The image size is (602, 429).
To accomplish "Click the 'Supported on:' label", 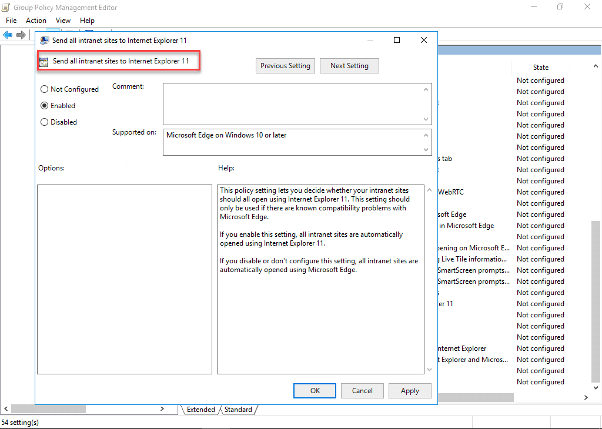I will 135,132.
